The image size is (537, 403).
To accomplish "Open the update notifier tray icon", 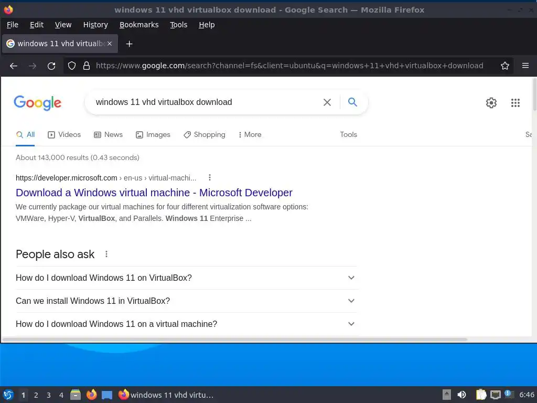I will [x=509, y=394].
